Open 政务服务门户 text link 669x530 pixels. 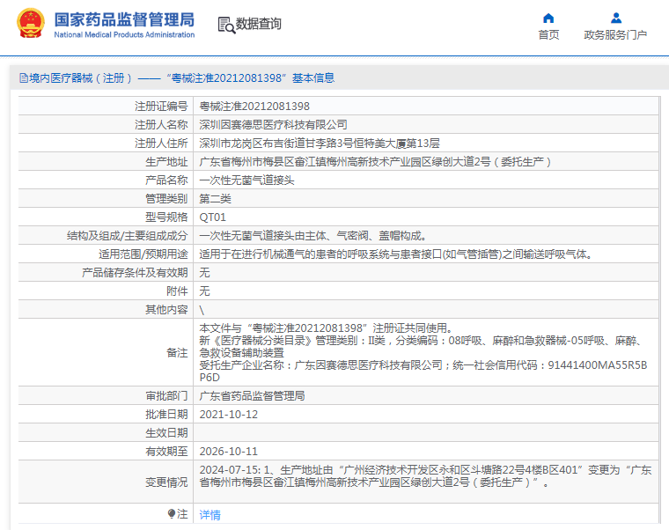point(615,34)
